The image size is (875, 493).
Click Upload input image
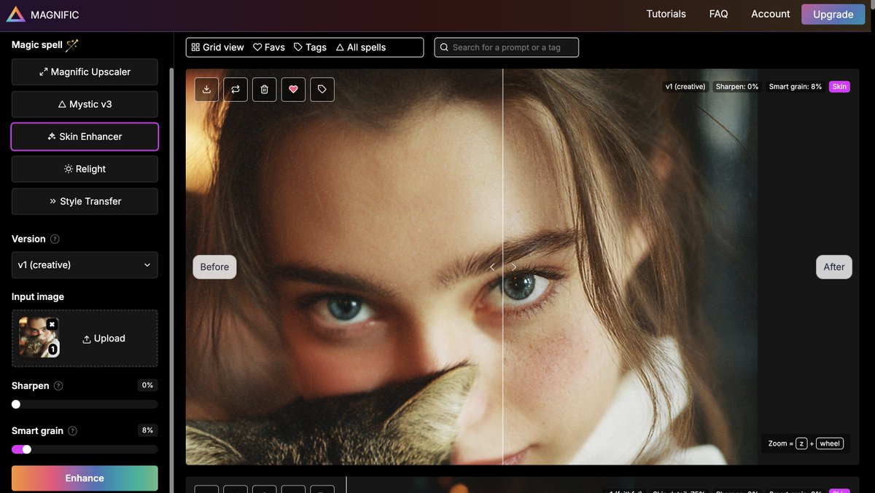104,339
